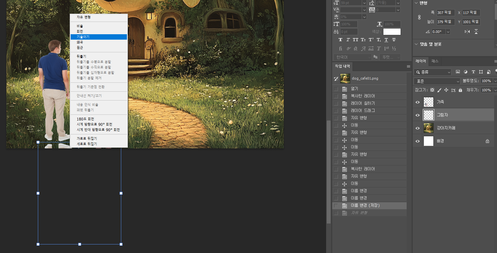Click the Y position field
Image resolution: width=497 pixels, height=253 pixels.
[471, 22]
